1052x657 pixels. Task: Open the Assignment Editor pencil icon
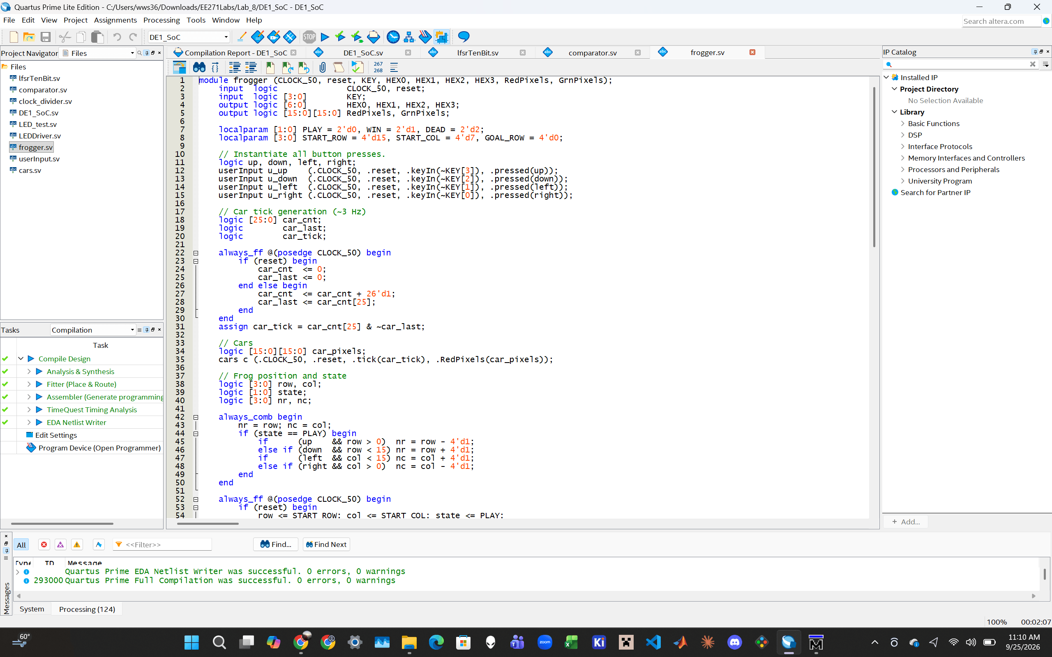(241, 37)
